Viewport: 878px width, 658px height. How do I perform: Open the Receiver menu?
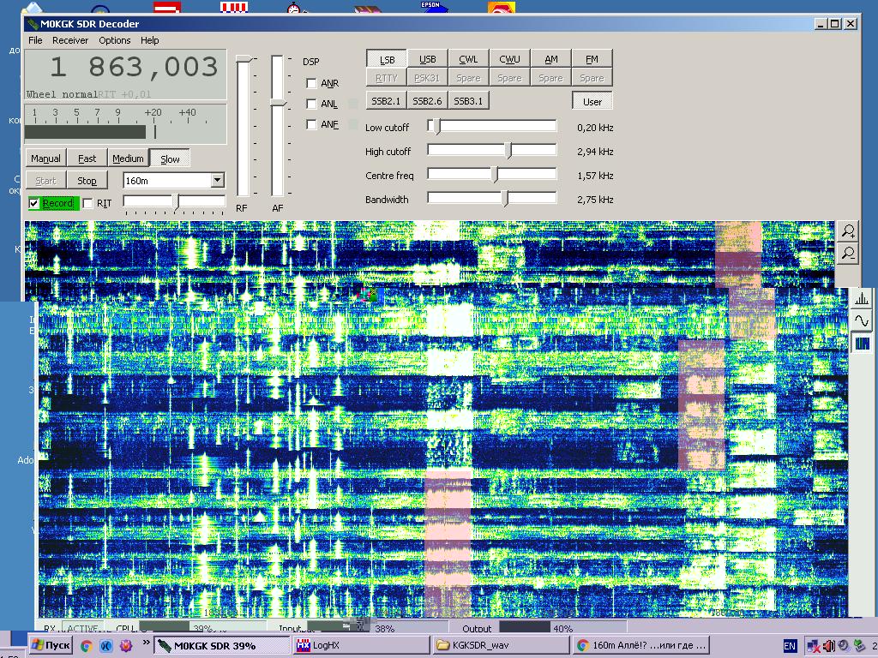tap(70, 40)
